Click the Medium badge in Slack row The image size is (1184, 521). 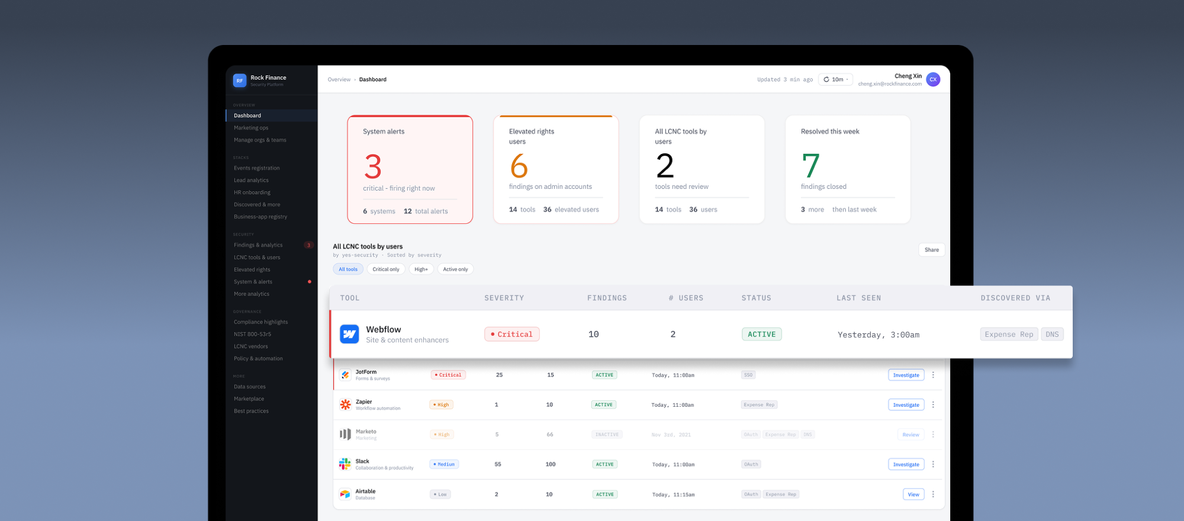pyautogui.click(x=444, y=464)
